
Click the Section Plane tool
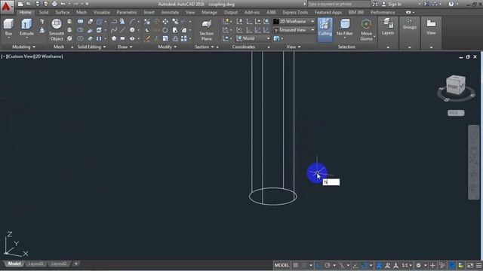[206, 30]
